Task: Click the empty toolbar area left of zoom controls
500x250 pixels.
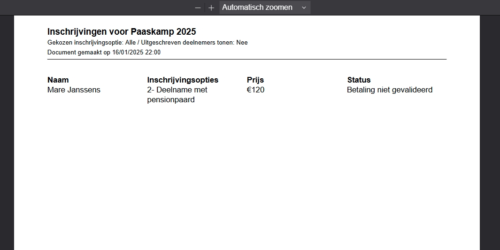Action: (96, 8)
